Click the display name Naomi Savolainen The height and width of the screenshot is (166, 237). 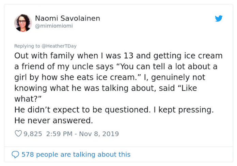(67, 18)
